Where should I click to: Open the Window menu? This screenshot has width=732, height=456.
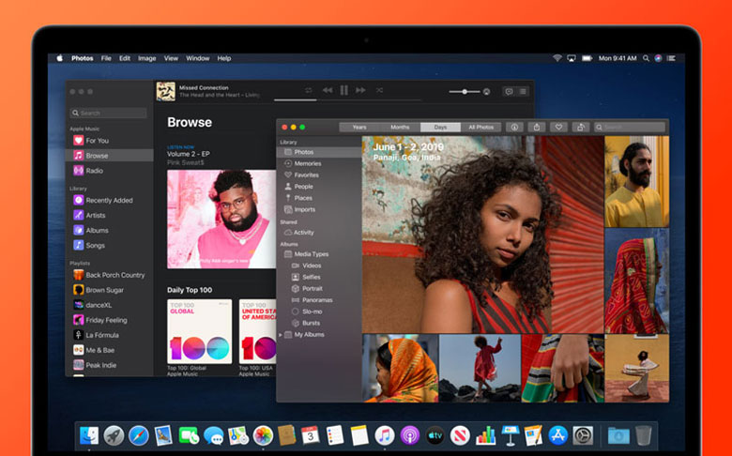click(197, 58)
